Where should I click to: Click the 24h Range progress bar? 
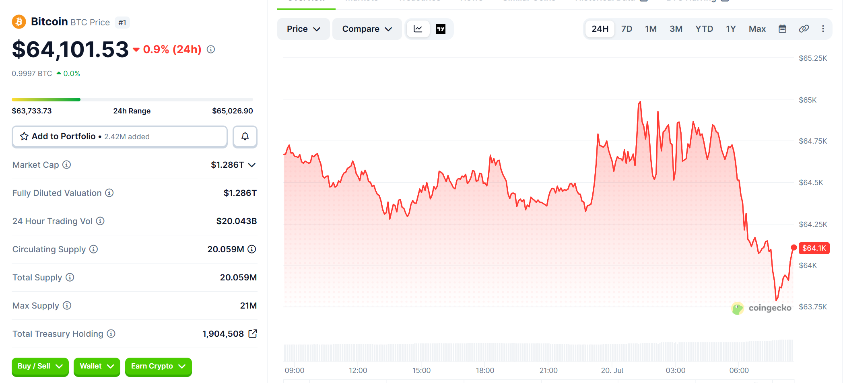(132, 99)
